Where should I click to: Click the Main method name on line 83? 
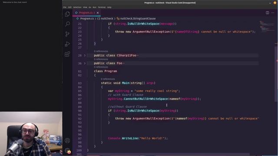click(x=126, y=83)
